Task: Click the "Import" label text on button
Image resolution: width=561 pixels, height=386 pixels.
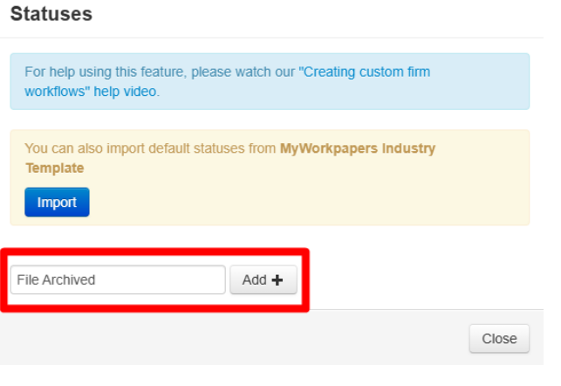Action: pos(57,203)
